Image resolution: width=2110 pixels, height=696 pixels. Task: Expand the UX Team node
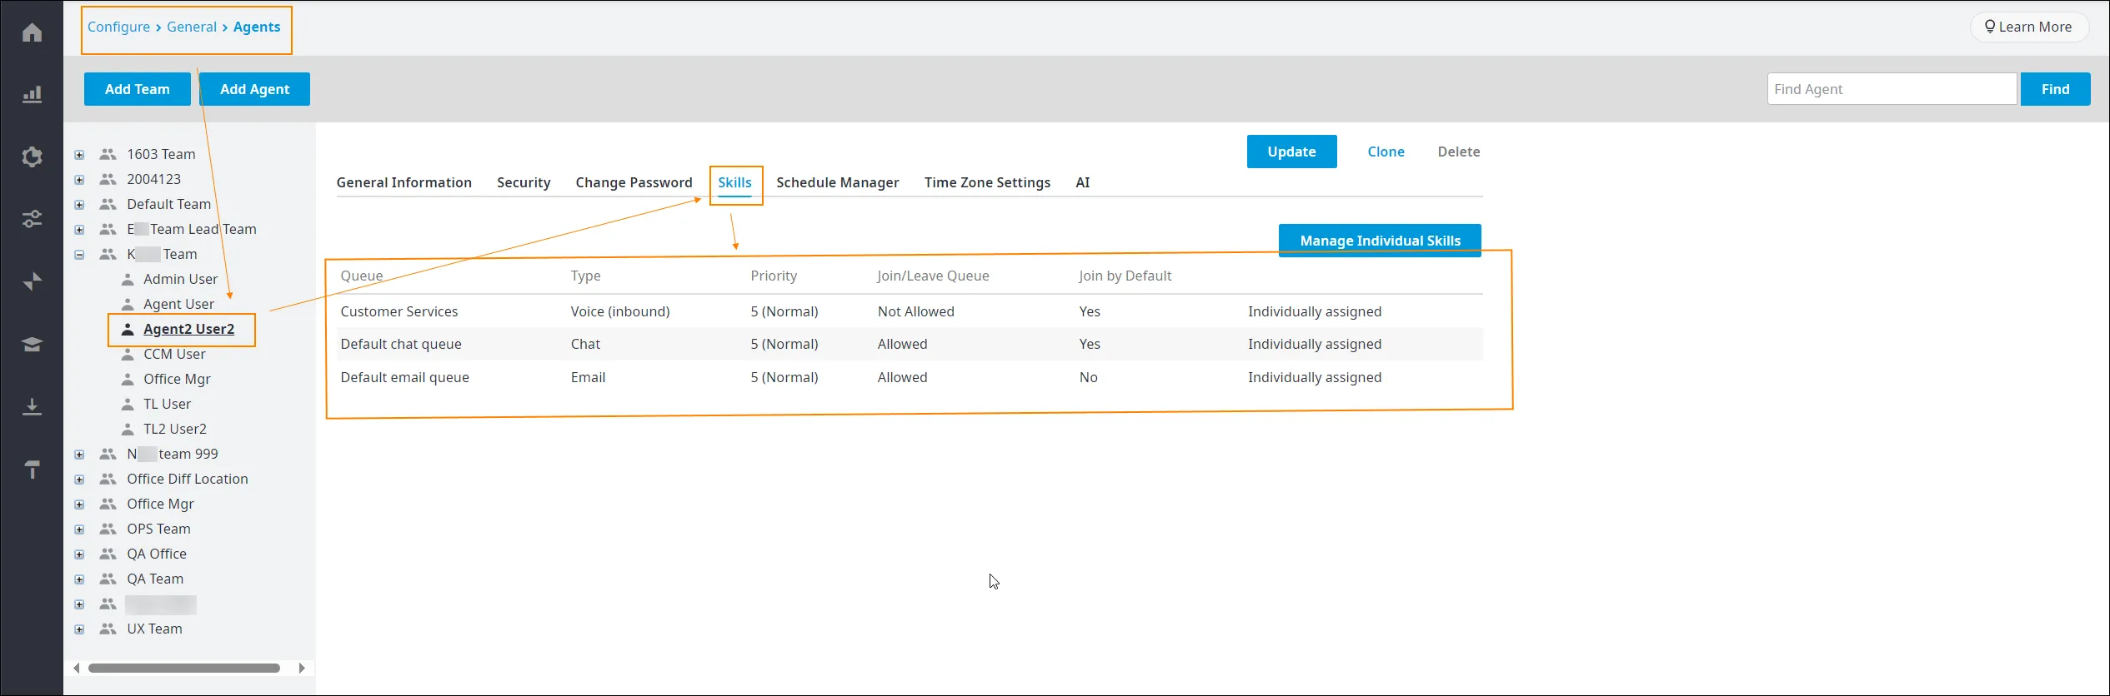tap(79, 629)
